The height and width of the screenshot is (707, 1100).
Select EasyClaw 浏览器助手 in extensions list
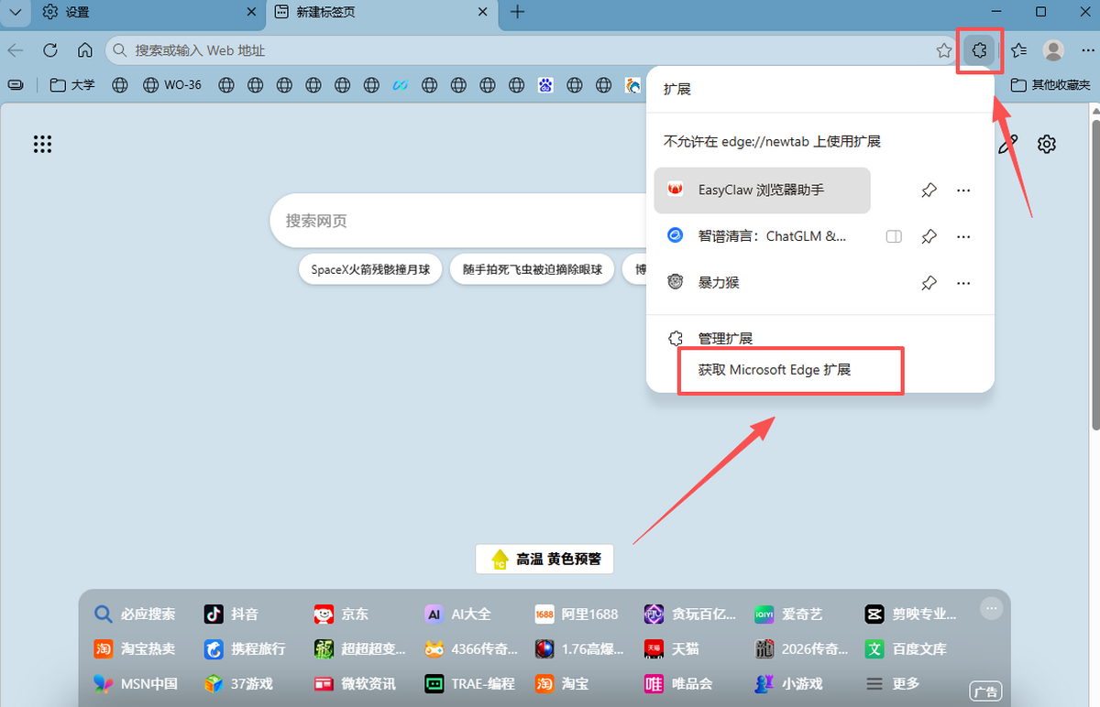tap(763, 190)
